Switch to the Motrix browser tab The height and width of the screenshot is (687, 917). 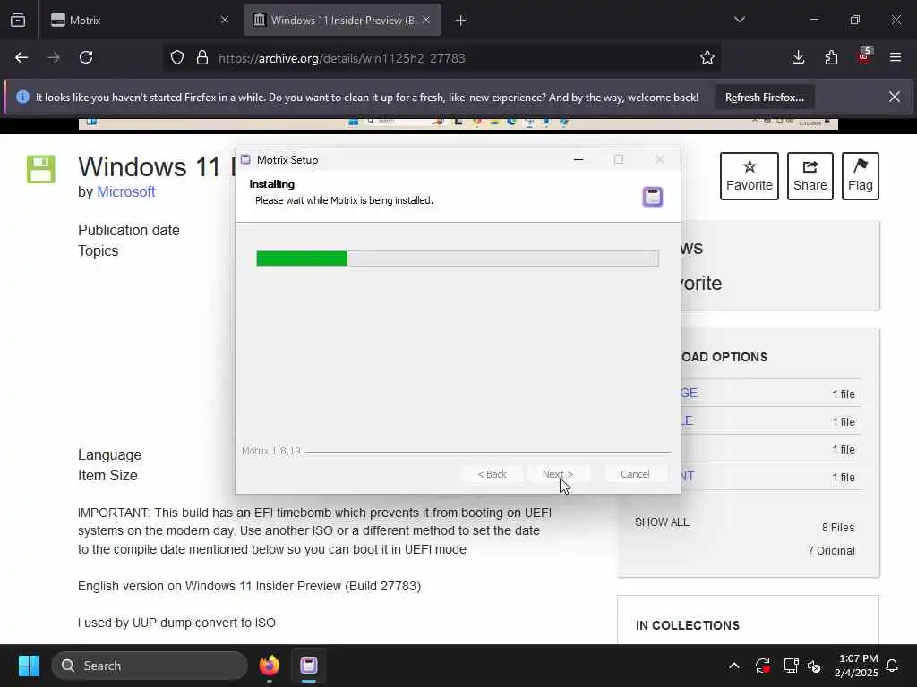pyautogui.click(x=141, y=21)
